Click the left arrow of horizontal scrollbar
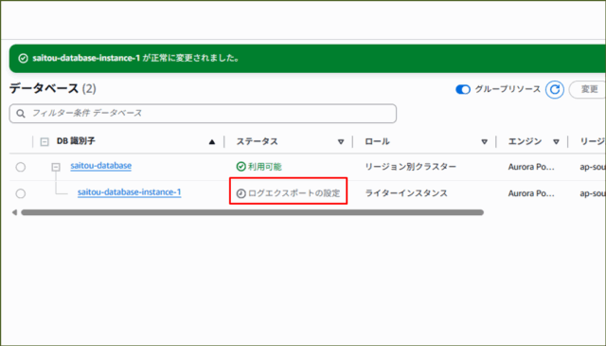This screenshot has height=346, width=606. tap(14, 212)
